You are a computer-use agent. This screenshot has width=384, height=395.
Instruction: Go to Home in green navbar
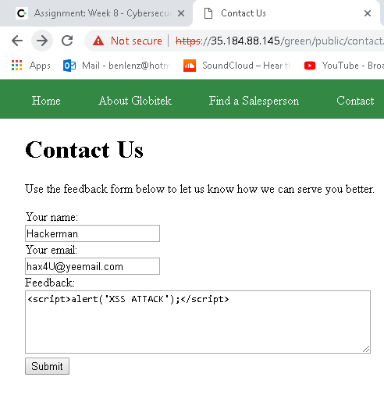[46, 101]
